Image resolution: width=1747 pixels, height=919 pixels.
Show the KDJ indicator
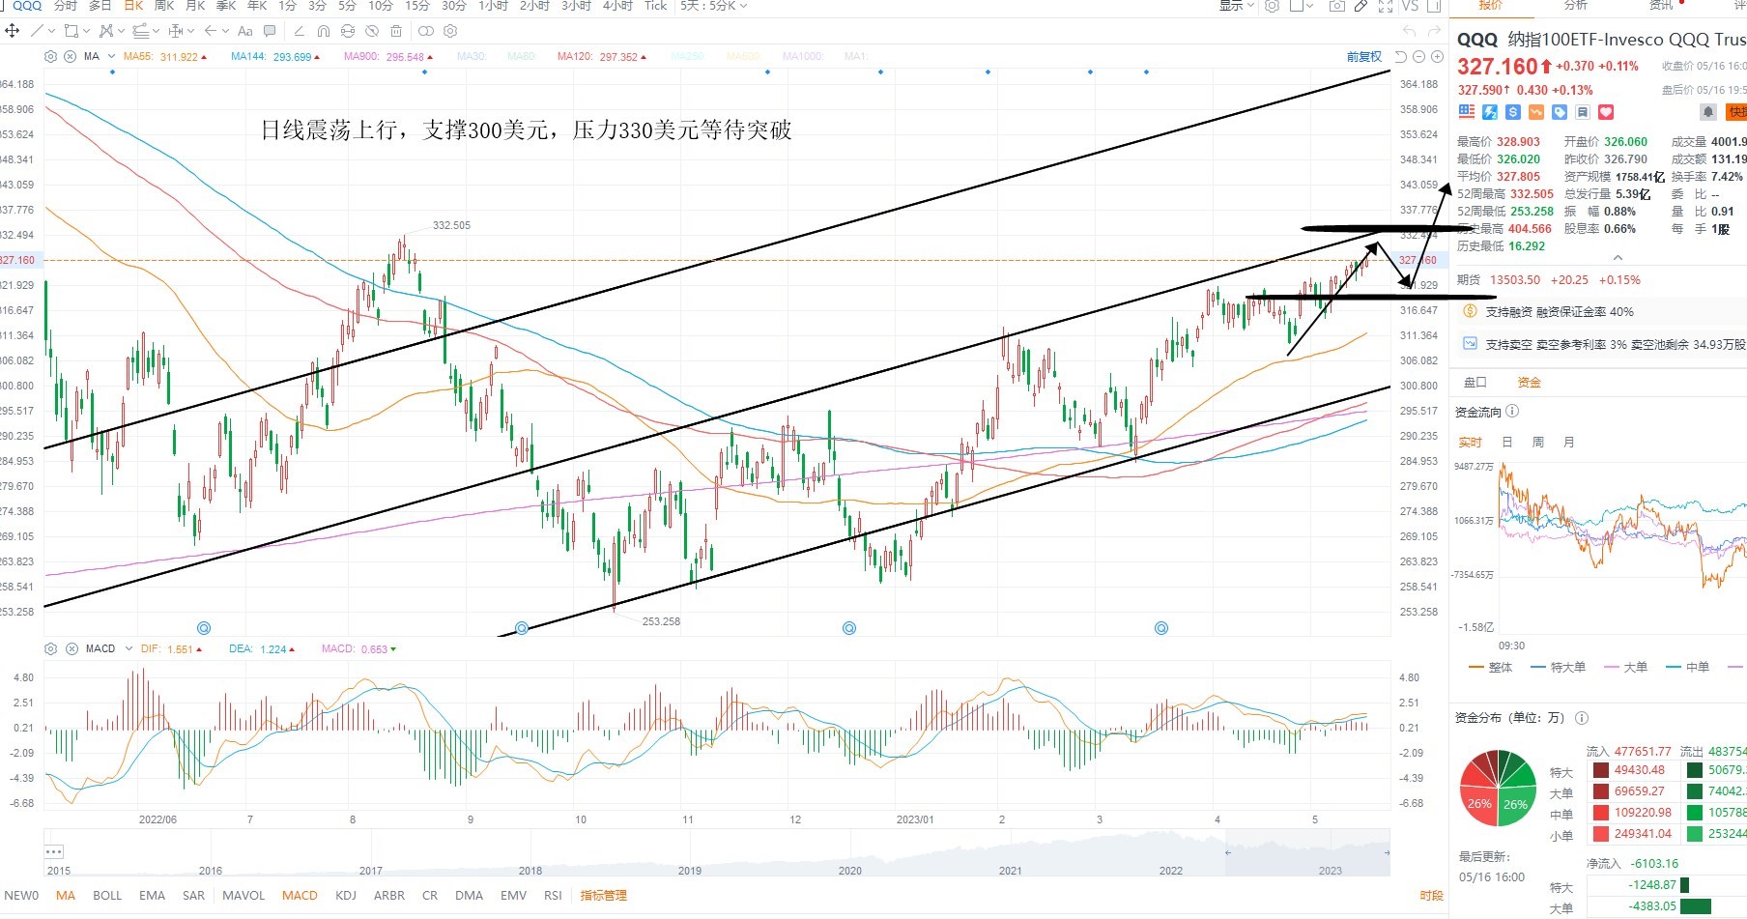[x=346, y=896]
